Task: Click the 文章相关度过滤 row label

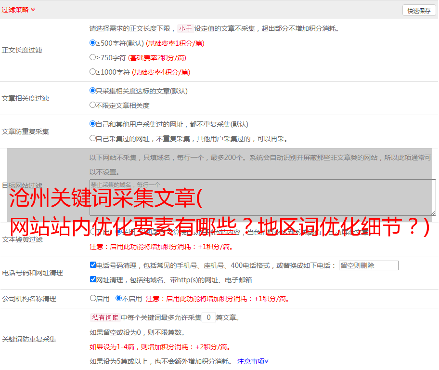Action: [x=25, y=98]
